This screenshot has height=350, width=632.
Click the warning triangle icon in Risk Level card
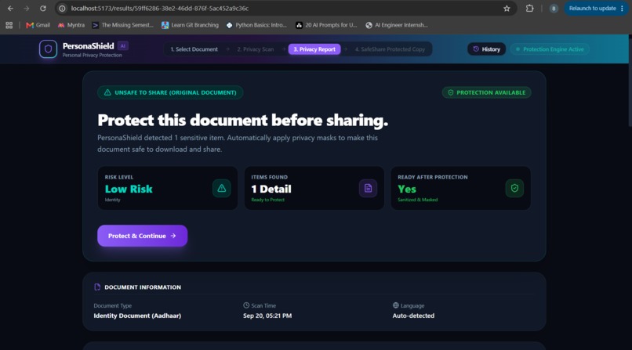(222, 188)
